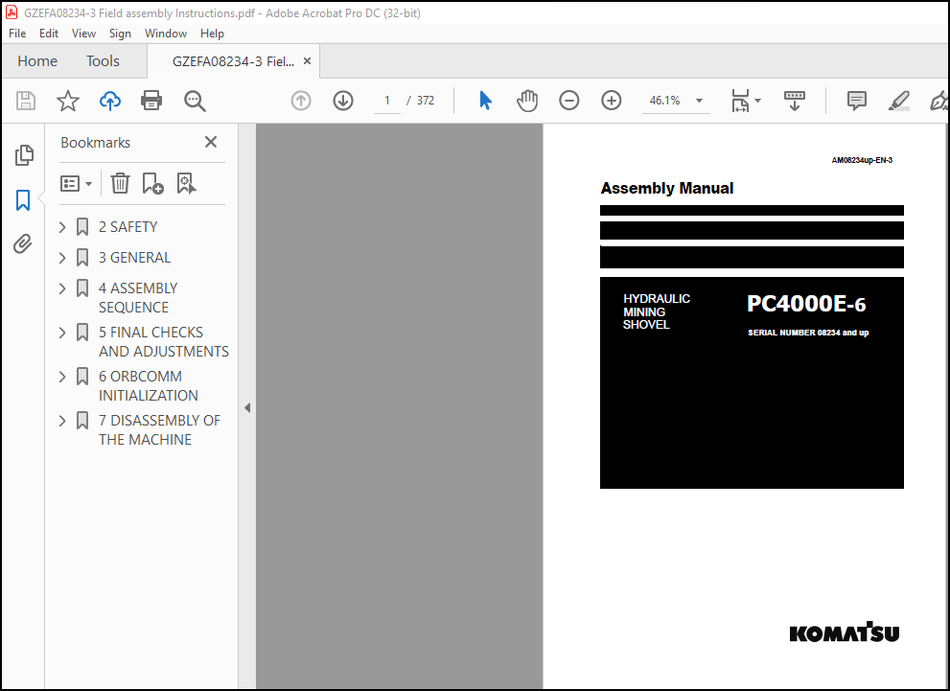950x691 pixels.
Task: Jump to 2 SAFETY bookmark
Action: pos(127,227)
